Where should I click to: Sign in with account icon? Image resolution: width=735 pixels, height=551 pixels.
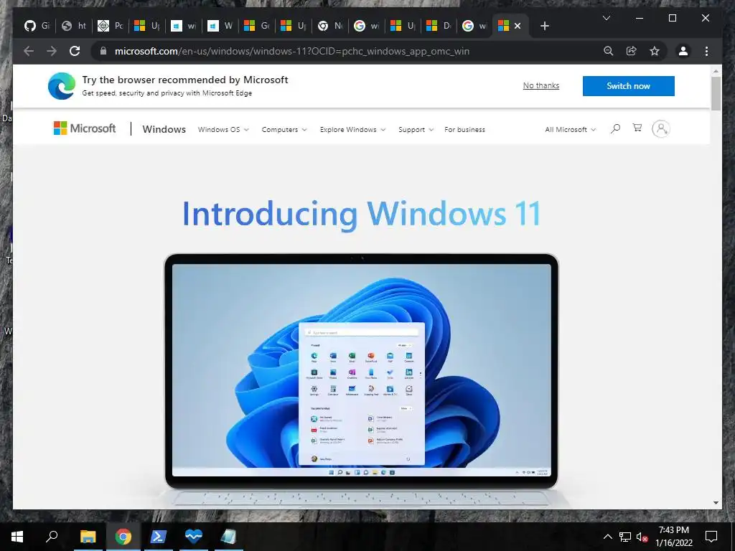tap(661, 128)
